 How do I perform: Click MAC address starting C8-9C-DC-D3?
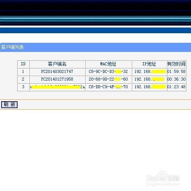pos(108,71)
